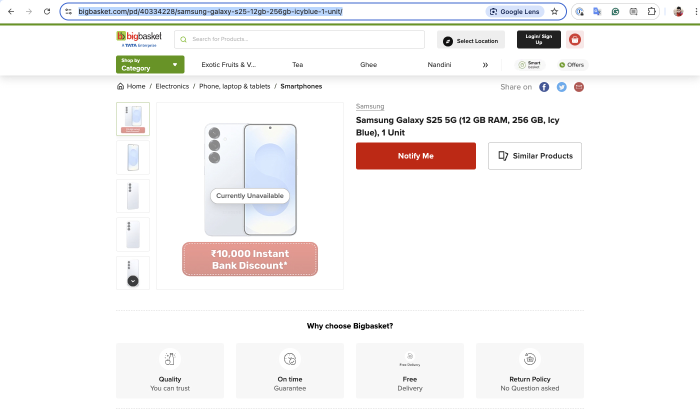Image resolution: width=700 pixels, height=409 pixels.
Task: Bookmark this page with star icon
Action: [554, 11]
